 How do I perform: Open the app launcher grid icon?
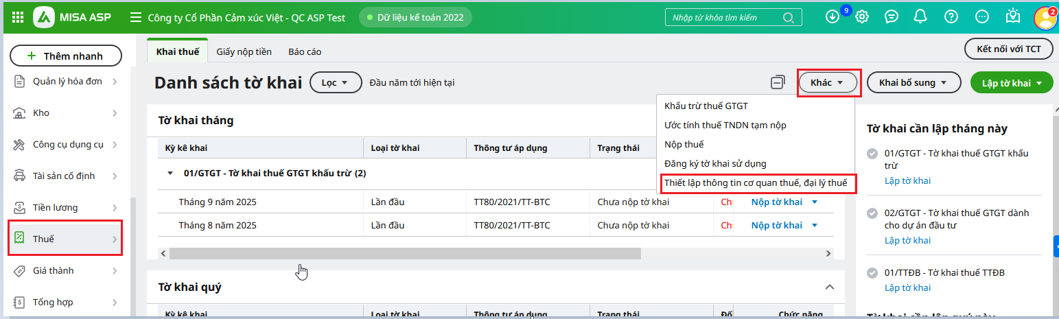tap(18, 17)
